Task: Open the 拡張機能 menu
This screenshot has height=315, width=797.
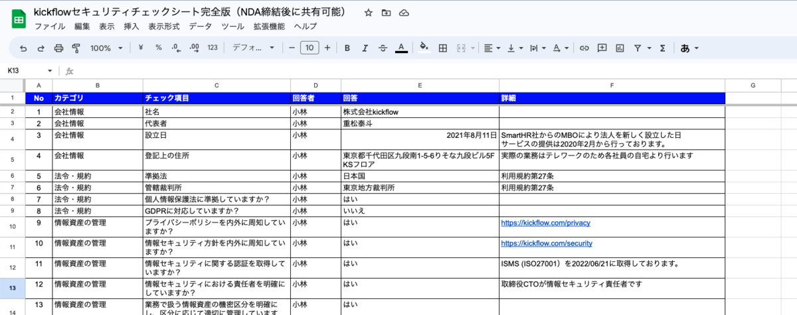Action: (269, 27)
